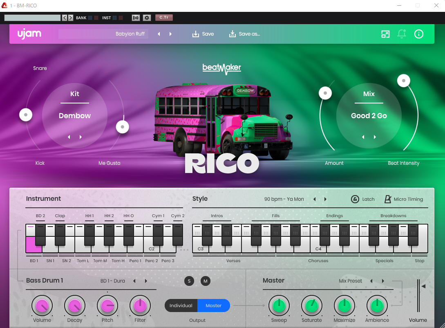Click the Snare/Kick slider handle
Image resolution: width=445 pixels, height=328 pixels.
click(x=26, y=115)
